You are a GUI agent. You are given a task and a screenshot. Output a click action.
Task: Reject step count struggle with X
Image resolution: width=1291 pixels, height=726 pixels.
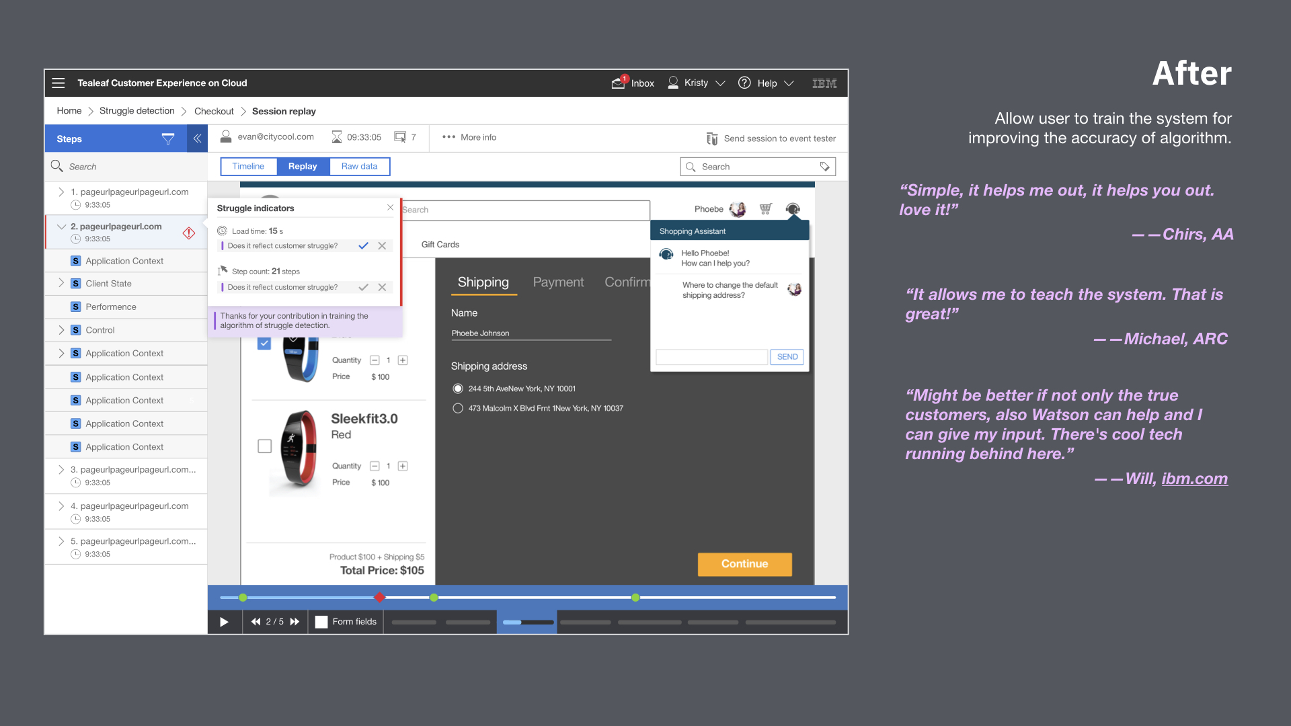(x=382, y=287)
